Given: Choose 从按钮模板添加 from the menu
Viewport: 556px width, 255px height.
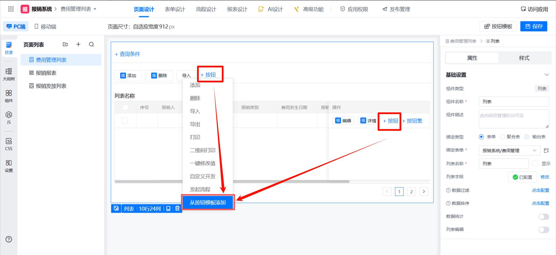Looking at the screenshot, I should (208, 203).
